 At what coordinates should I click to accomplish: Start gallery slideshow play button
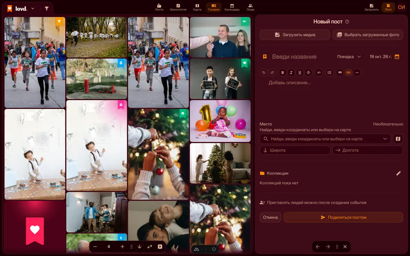[x=160, y=246]
